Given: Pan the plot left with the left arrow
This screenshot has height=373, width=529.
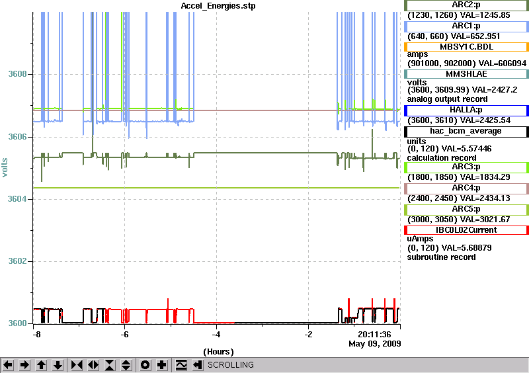Looking at the screenshot, I should pos(8,365).
